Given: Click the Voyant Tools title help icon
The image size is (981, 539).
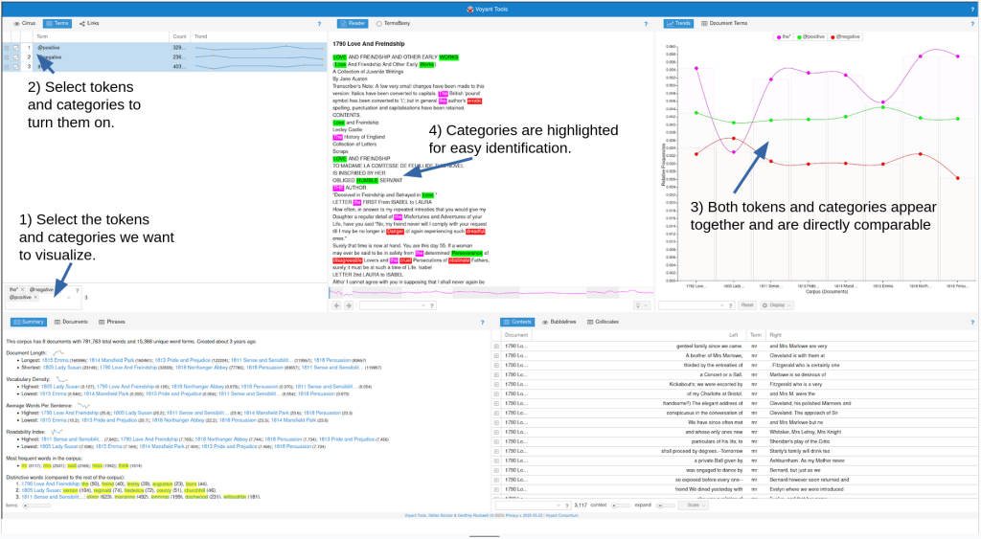Looking at the screenshot, I should (972, 10).
